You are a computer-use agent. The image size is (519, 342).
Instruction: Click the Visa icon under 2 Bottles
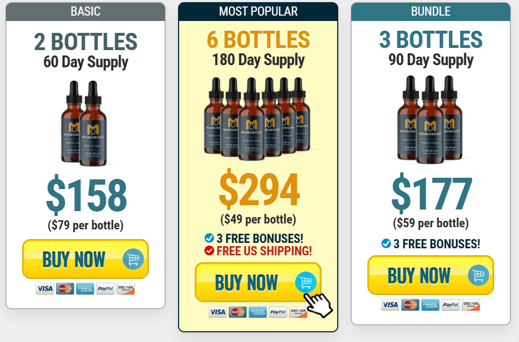point(45,289)
